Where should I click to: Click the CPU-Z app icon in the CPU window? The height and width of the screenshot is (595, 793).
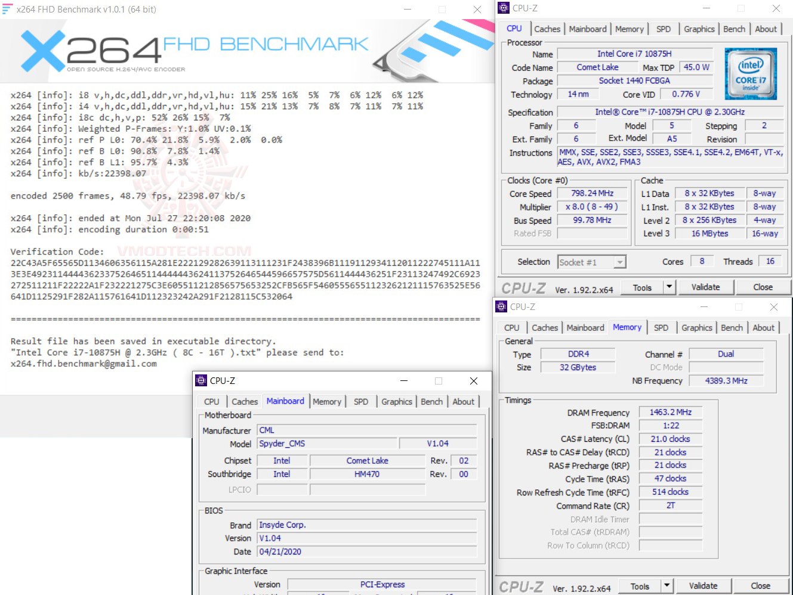504,8
